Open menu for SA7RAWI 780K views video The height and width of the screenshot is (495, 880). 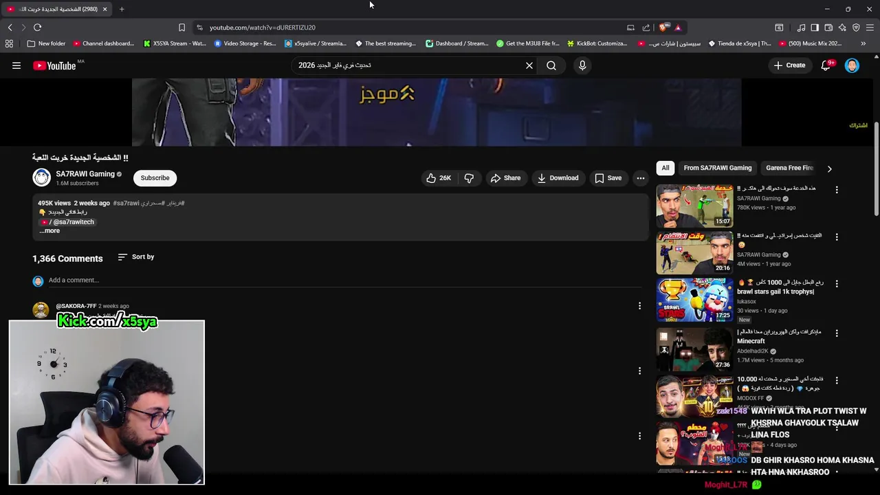(x=837, y=190)
